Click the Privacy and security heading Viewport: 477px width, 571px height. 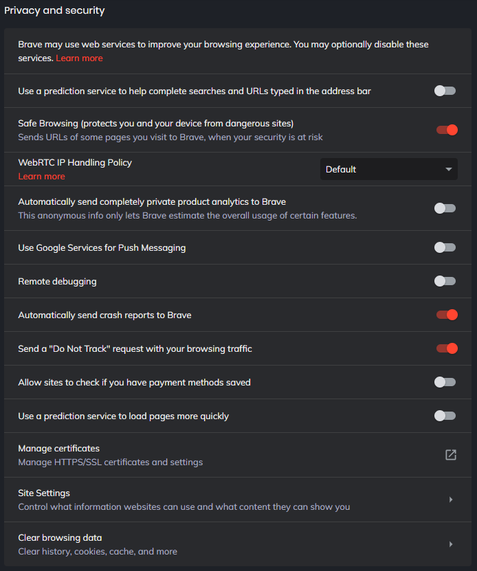(x=54, y=10)
